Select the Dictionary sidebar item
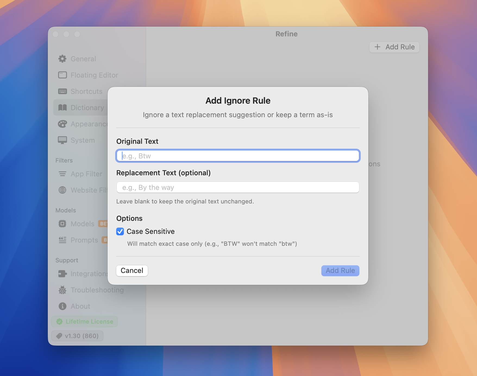Viewport: 477px width, 376px height. point(81,108)
